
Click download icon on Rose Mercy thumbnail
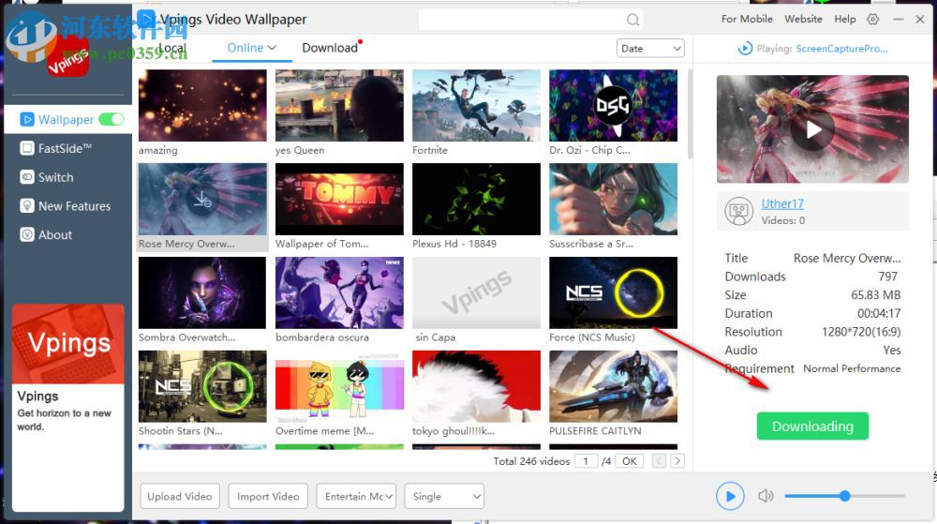(202, 199)
